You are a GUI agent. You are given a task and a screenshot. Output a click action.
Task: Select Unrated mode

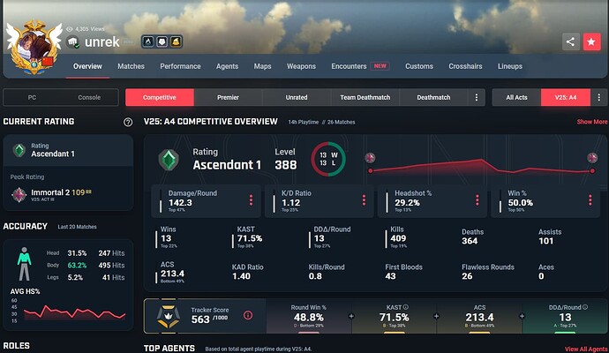coord(297,97)
